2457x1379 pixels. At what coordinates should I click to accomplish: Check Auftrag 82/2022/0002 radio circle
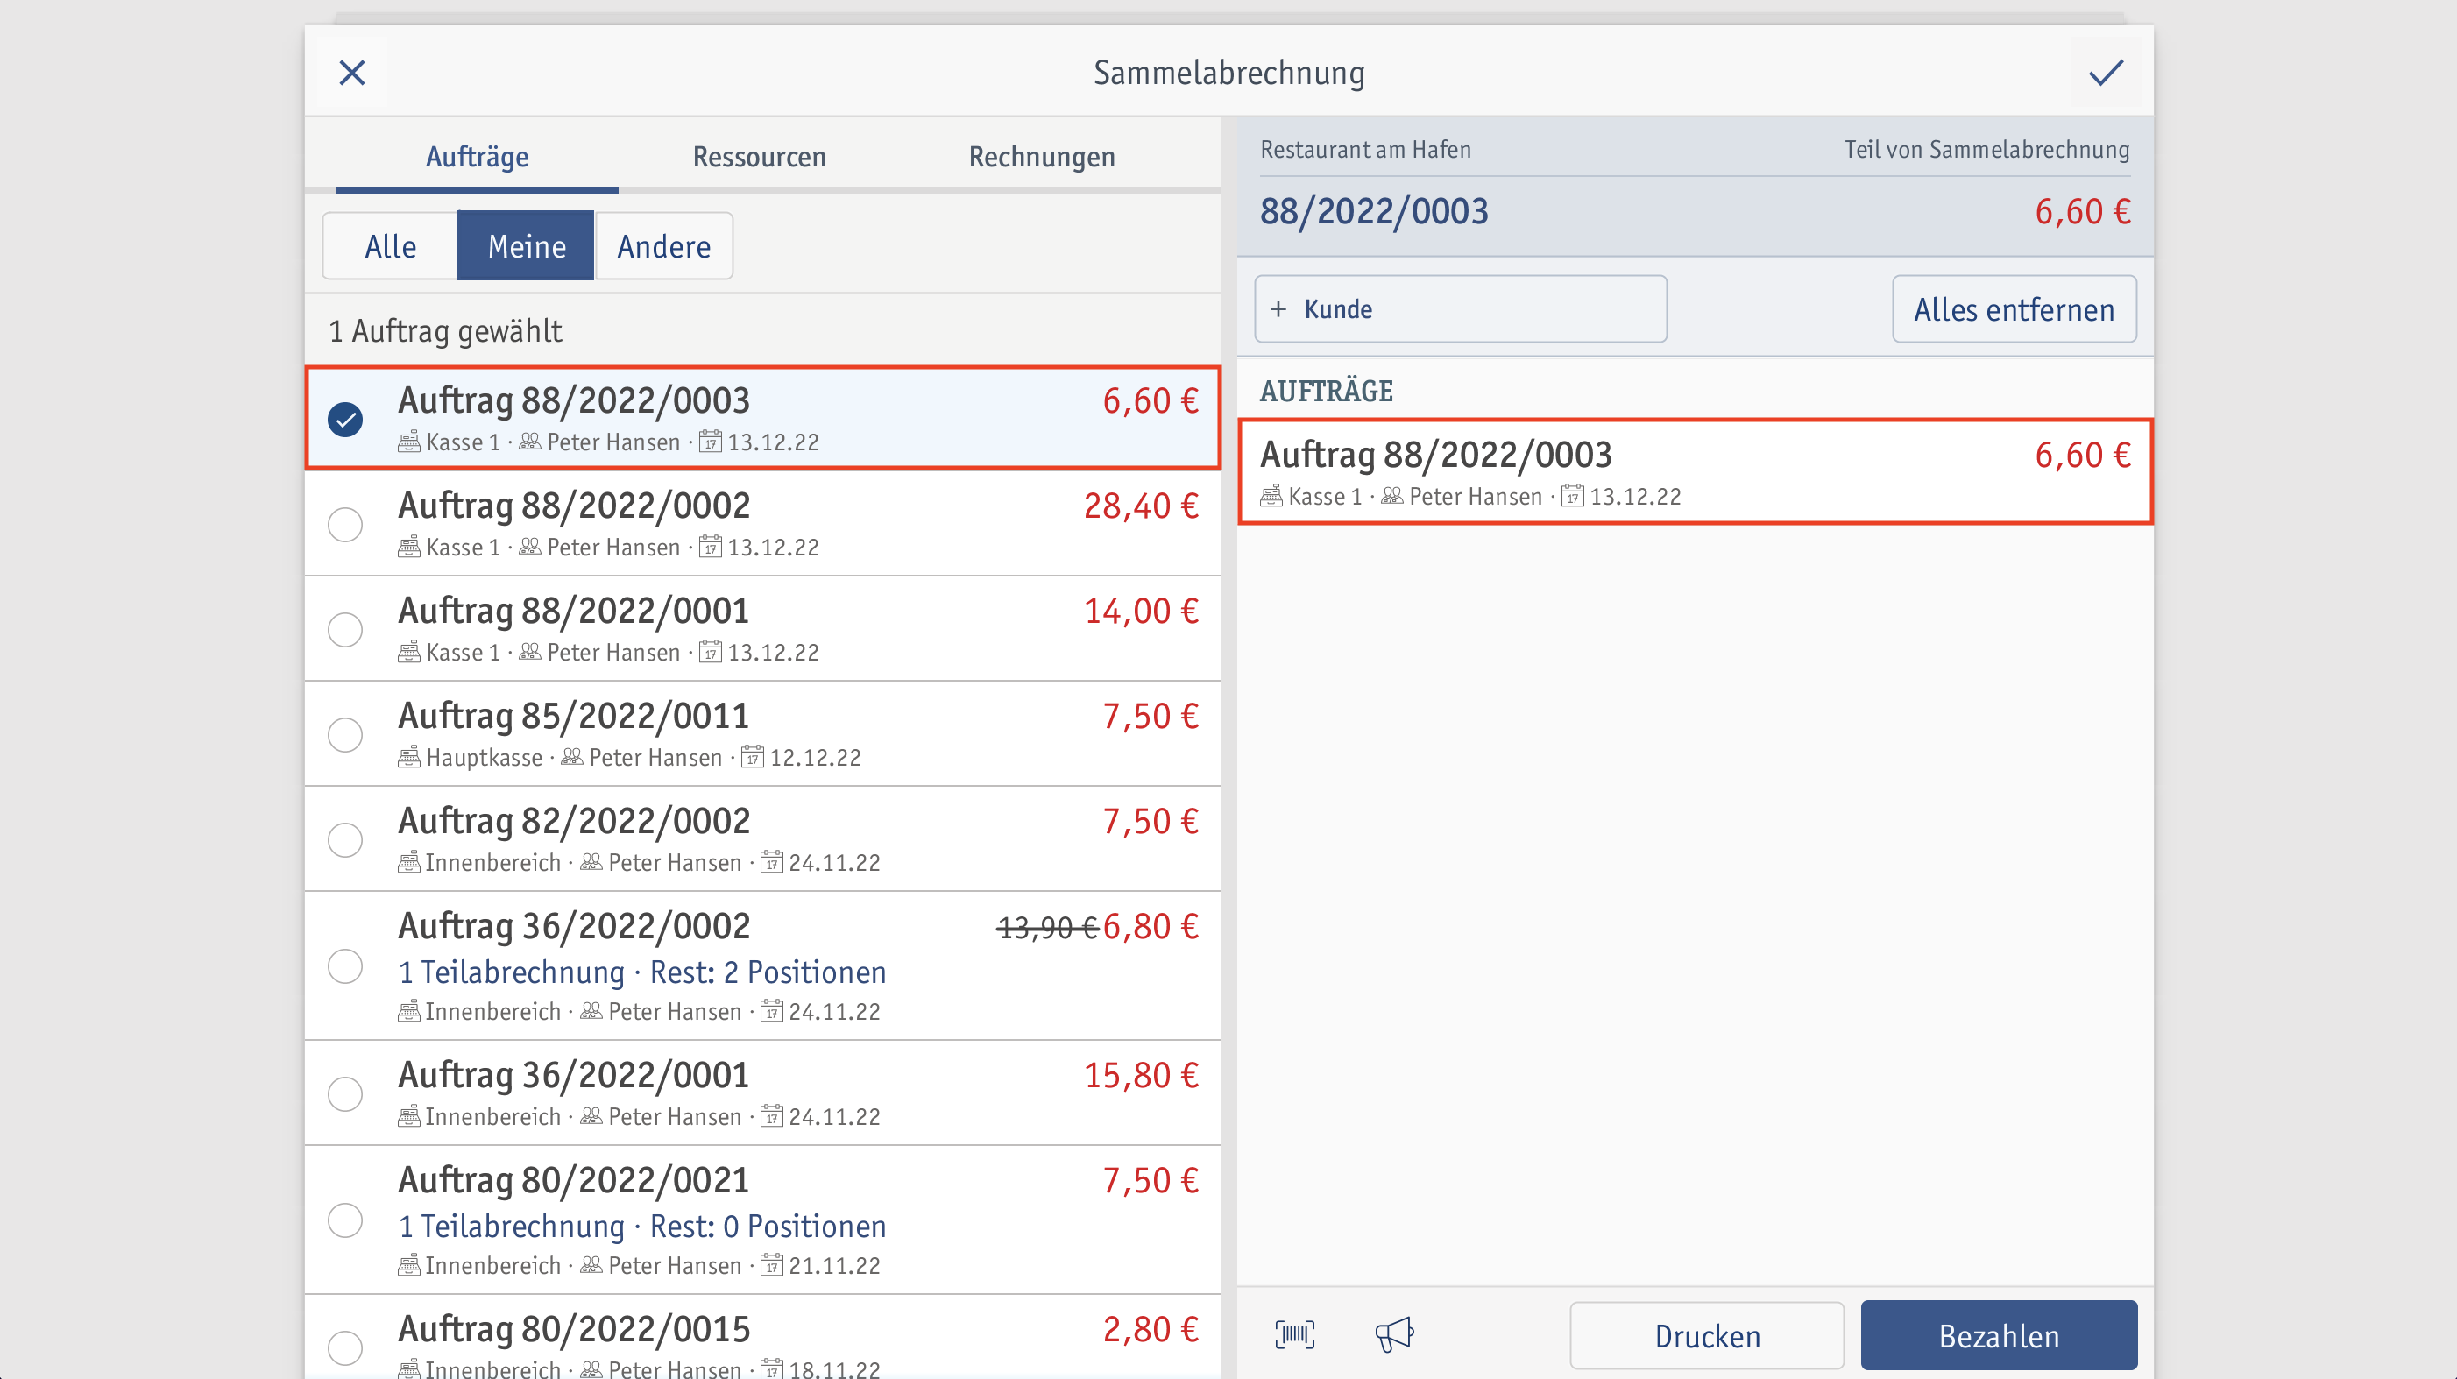345,839
